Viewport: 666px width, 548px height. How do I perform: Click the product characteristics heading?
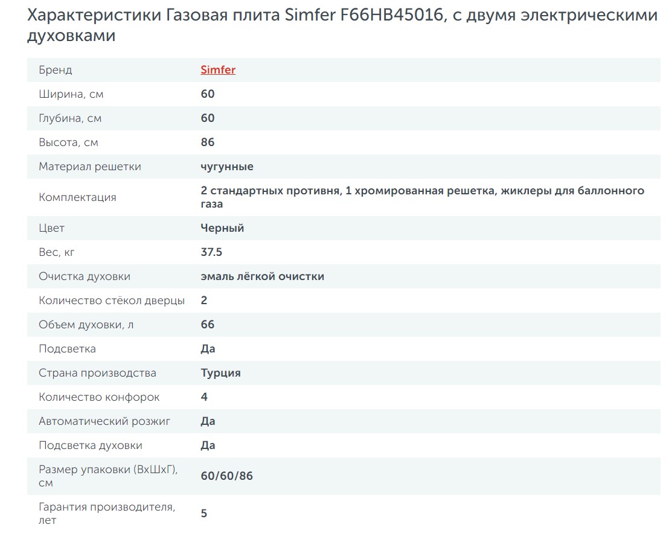click(x=342, y=25)
